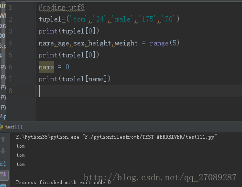Click the '175' string in the tuple

[x=147, y=19]
